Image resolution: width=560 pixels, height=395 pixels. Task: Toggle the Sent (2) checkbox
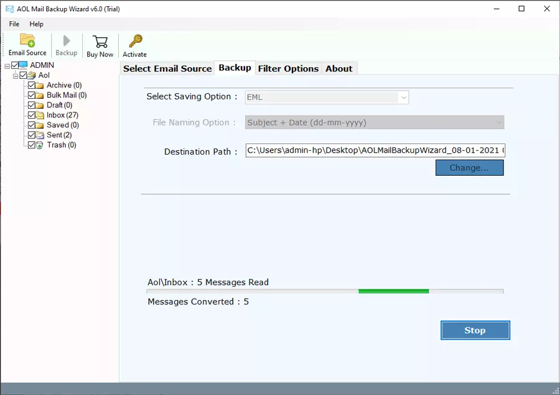(32, 135)
